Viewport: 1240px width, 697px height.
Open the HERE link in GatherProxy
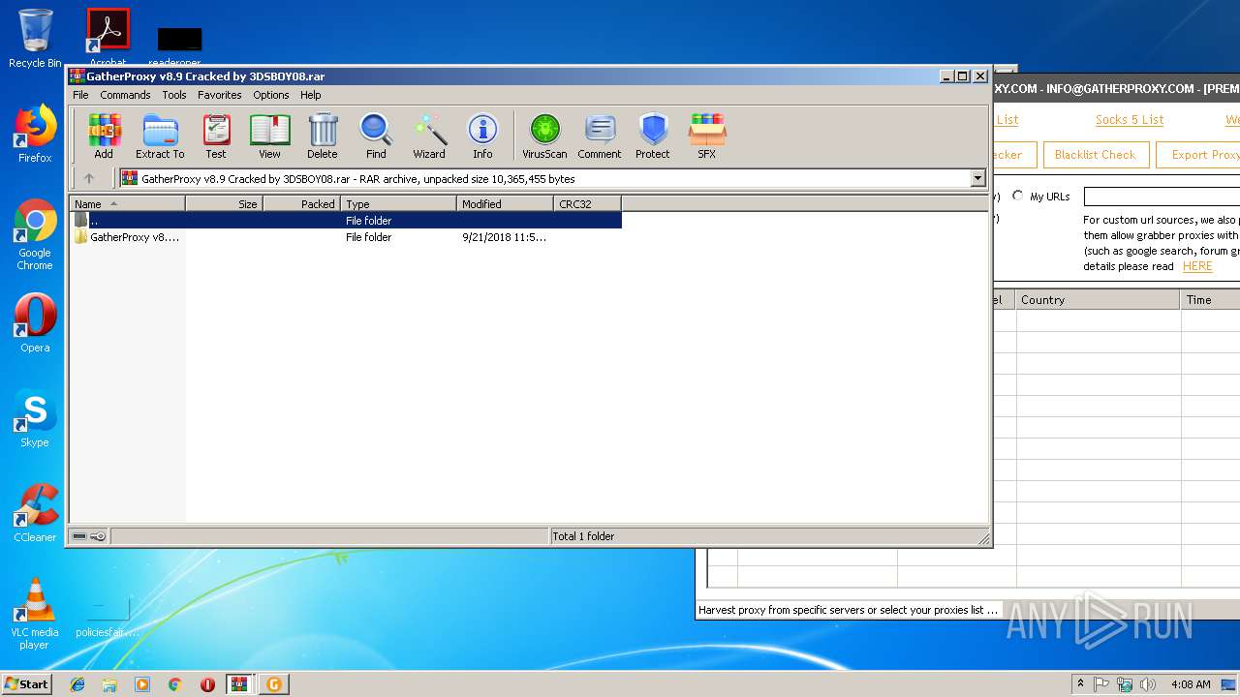pyautogui.click(x=1197, y=266)
